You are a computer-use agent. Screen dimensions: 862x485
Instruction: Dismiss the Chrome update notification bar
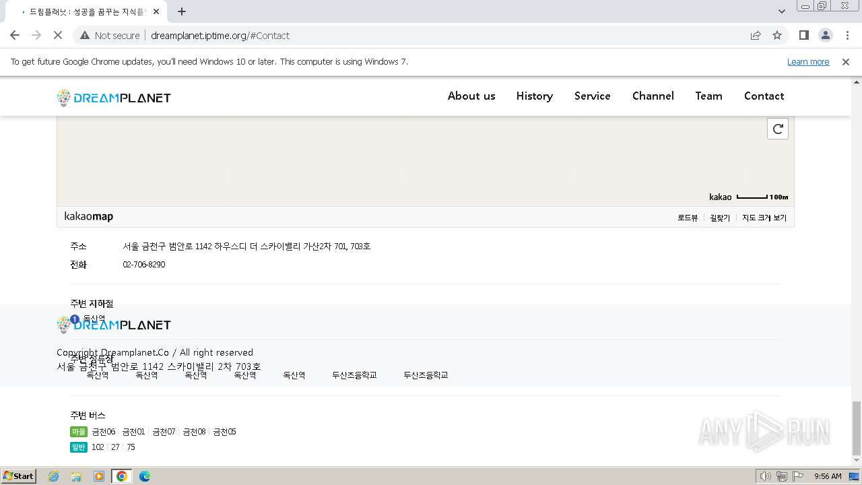(846, 61)
